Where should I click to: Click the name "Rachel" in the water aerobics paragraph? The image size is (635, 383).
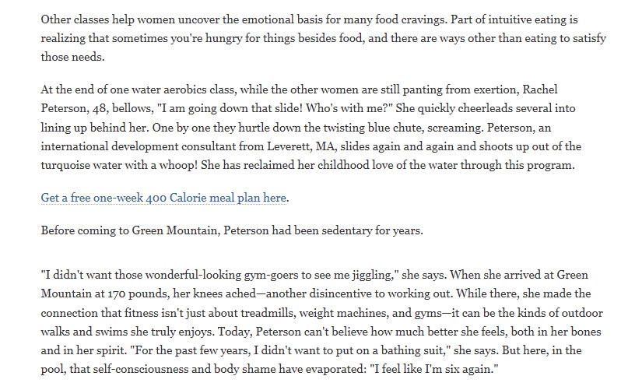coord(540,90)
